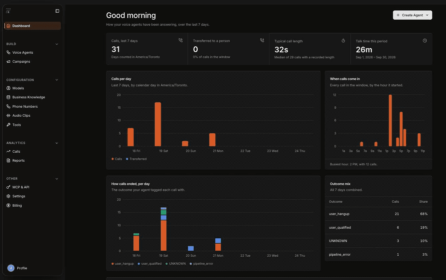Click the 'Busiest hour: 2 PM' note

pyautogui.click(x=353, y=164)
